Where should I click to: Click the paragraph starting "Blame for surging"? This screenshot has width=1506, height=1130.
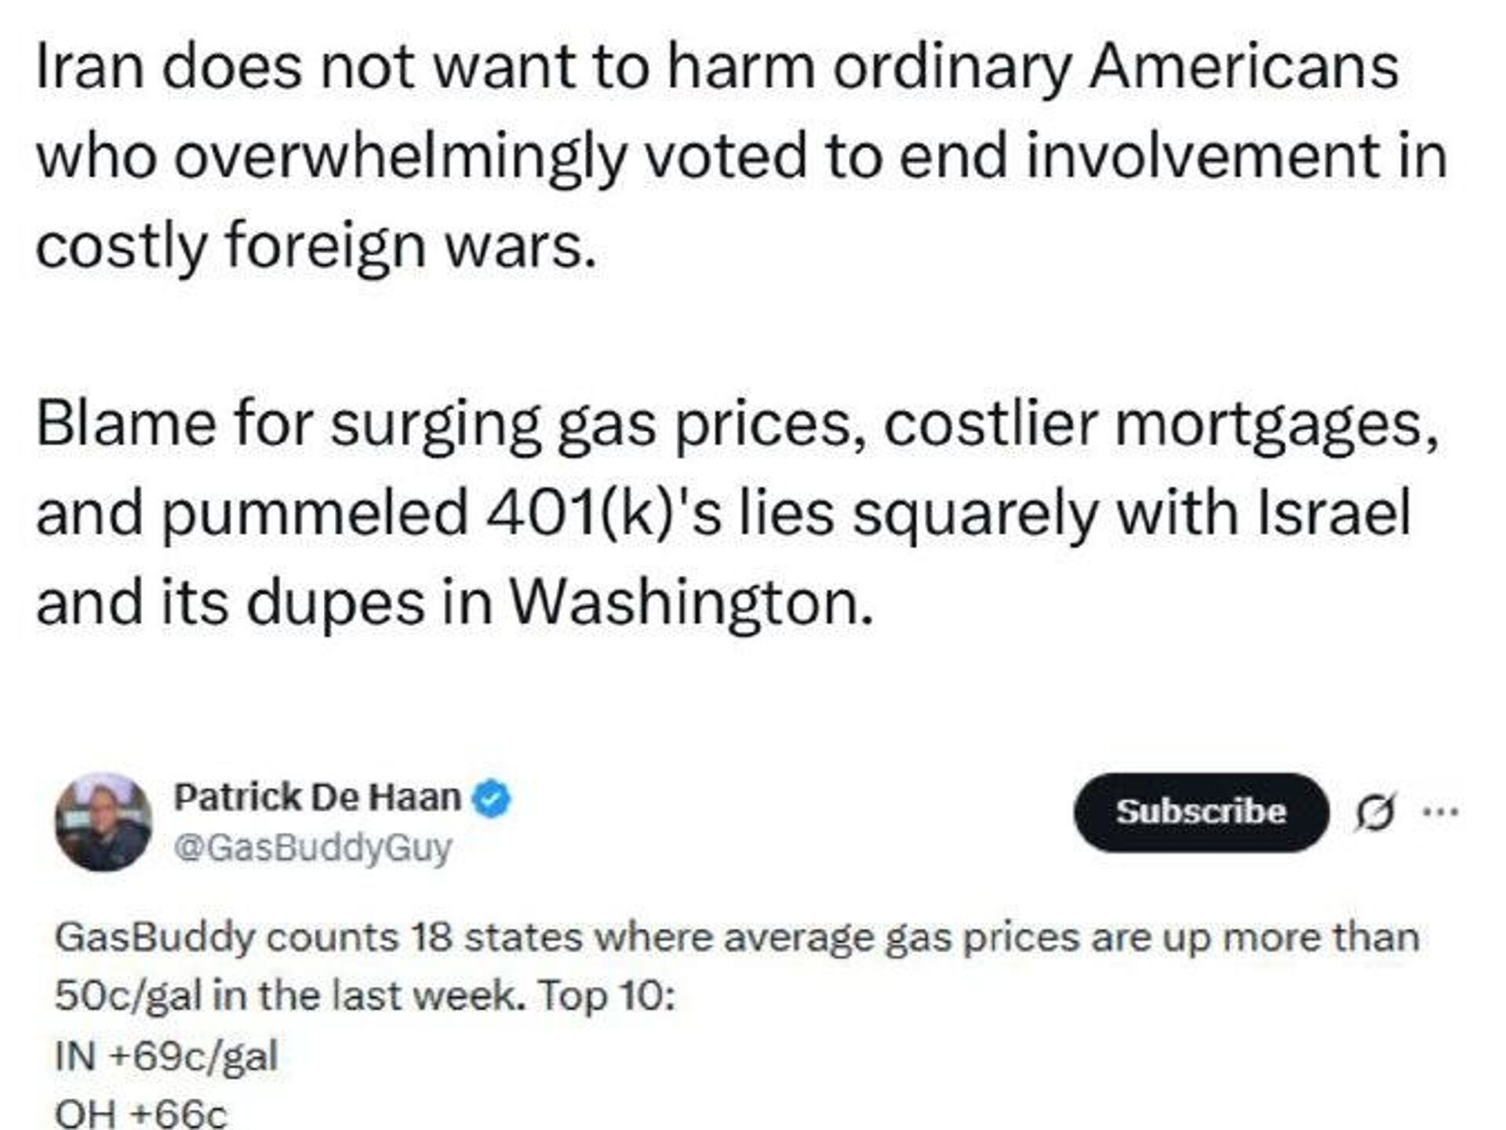pyautogui.click(x=737, y=513)
